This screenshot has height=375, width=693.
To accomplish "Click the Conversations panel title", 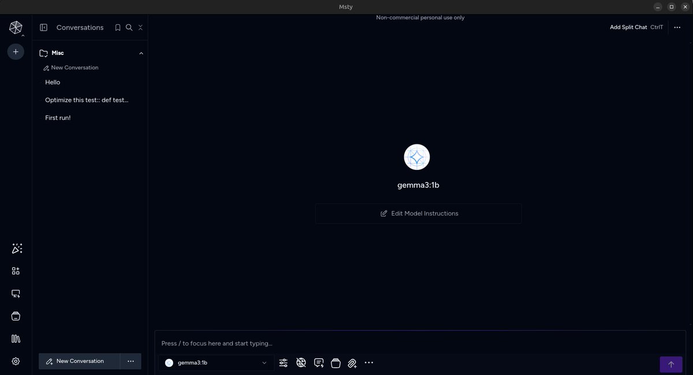I will tap(80, 27).
